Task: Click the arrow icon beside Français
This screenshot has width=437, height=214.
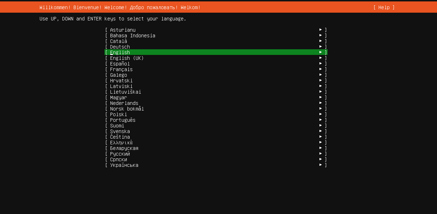Action: (x=321, y=69)
